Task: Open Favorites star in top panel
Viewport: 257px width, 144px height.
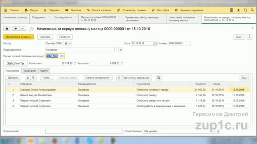Action: [x=239, y=10]
